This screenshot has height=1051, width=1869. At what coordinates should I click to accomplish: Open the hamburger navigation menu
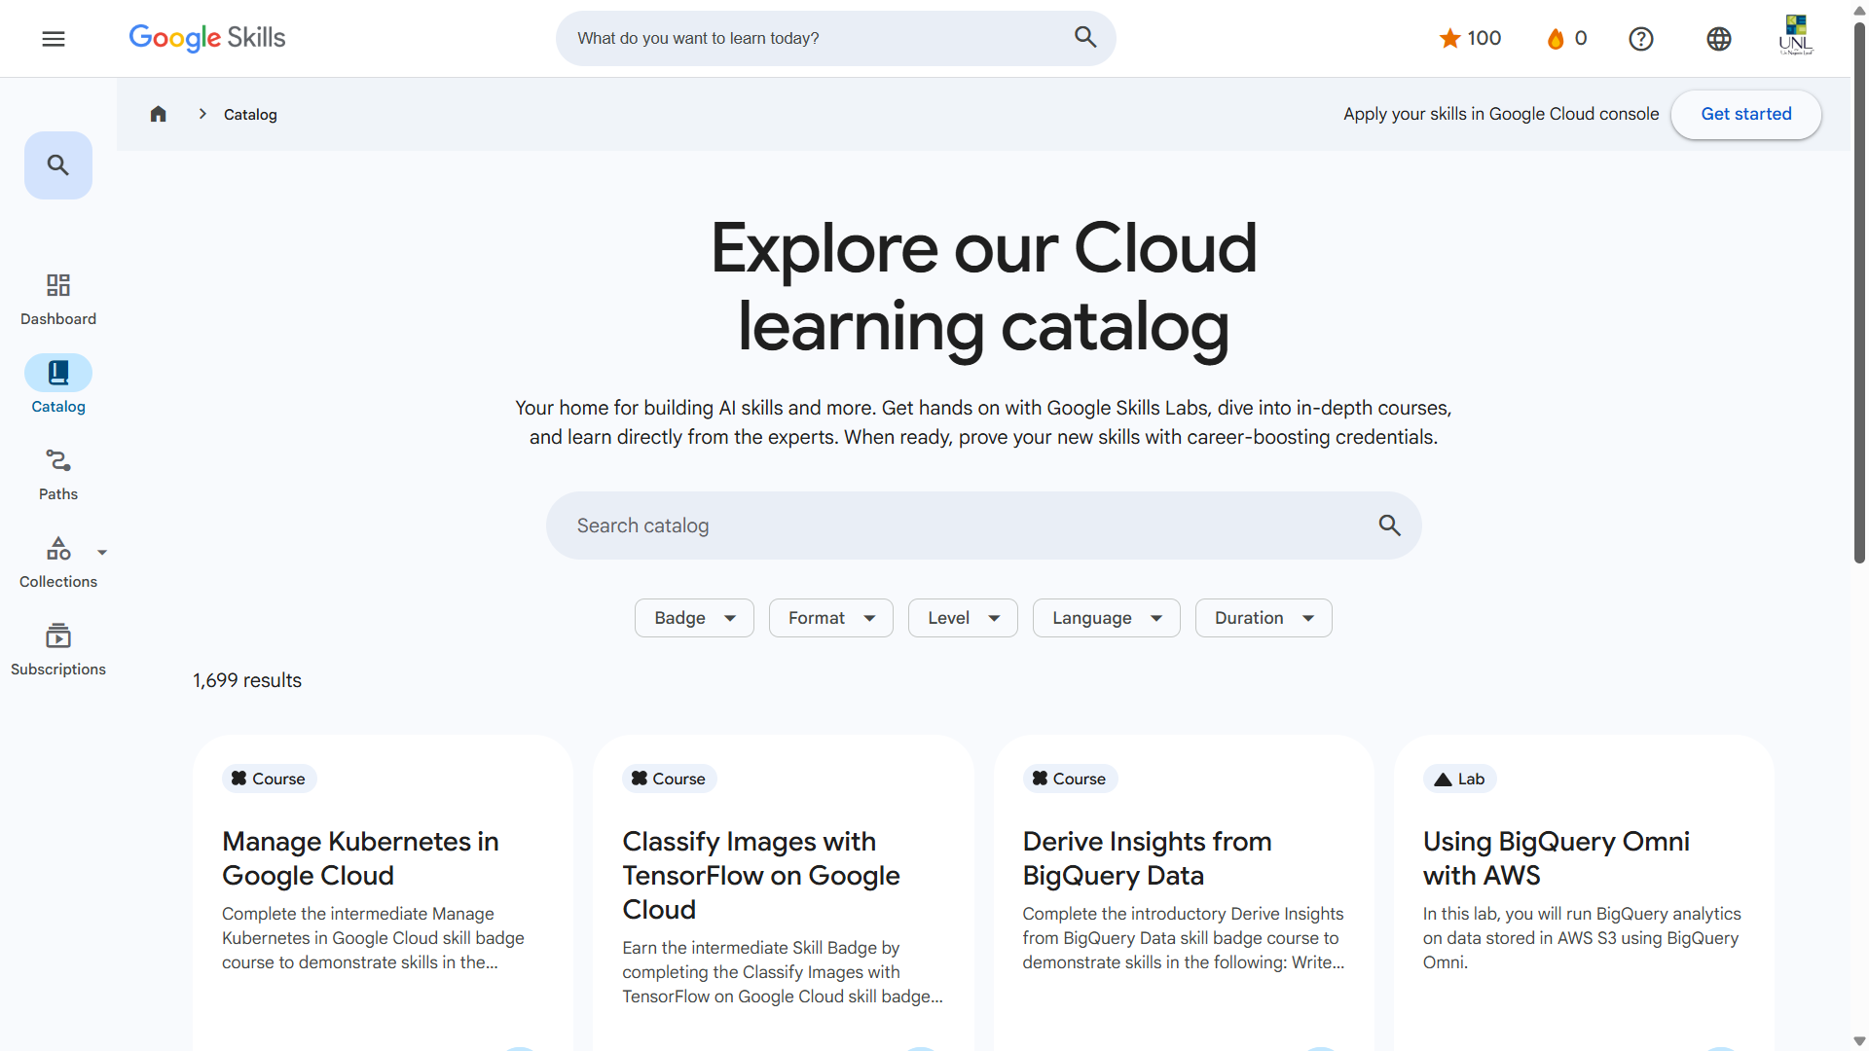(x=54, y=39)
